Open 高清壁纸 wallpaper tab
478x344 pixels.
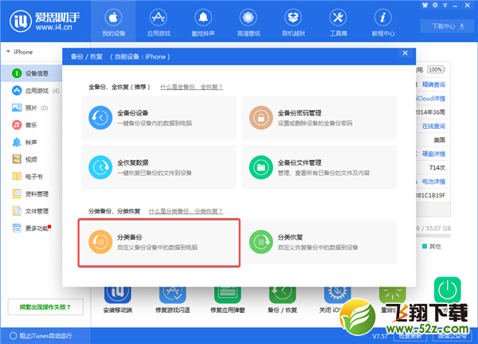[x=248, y=22]
